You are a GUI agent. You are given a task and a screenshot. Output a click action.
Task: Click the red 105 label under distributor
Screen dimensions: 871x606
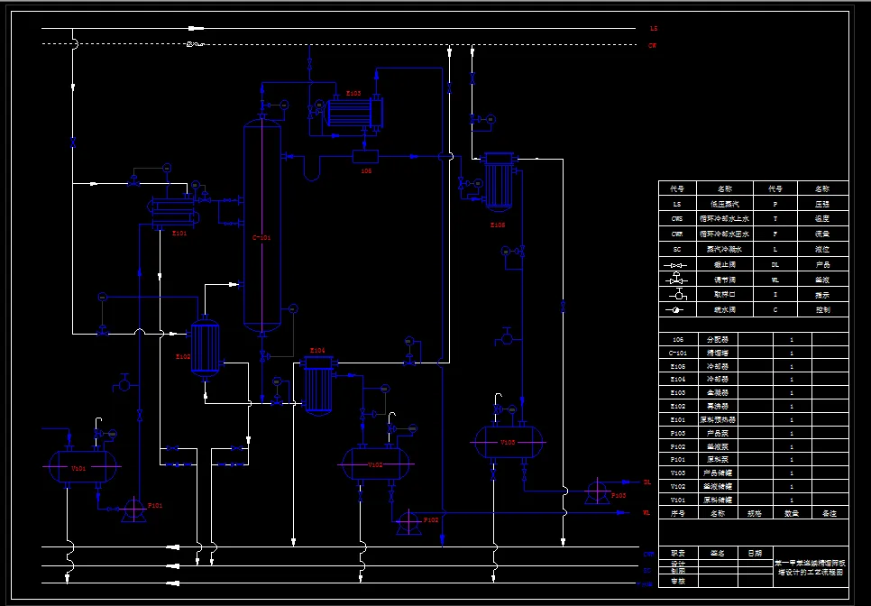[366, 171]
